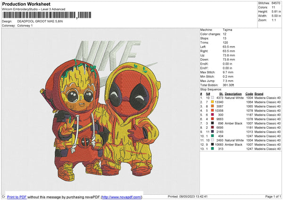Pick the magenta swatch beside 300 stitches

point(212,115)
